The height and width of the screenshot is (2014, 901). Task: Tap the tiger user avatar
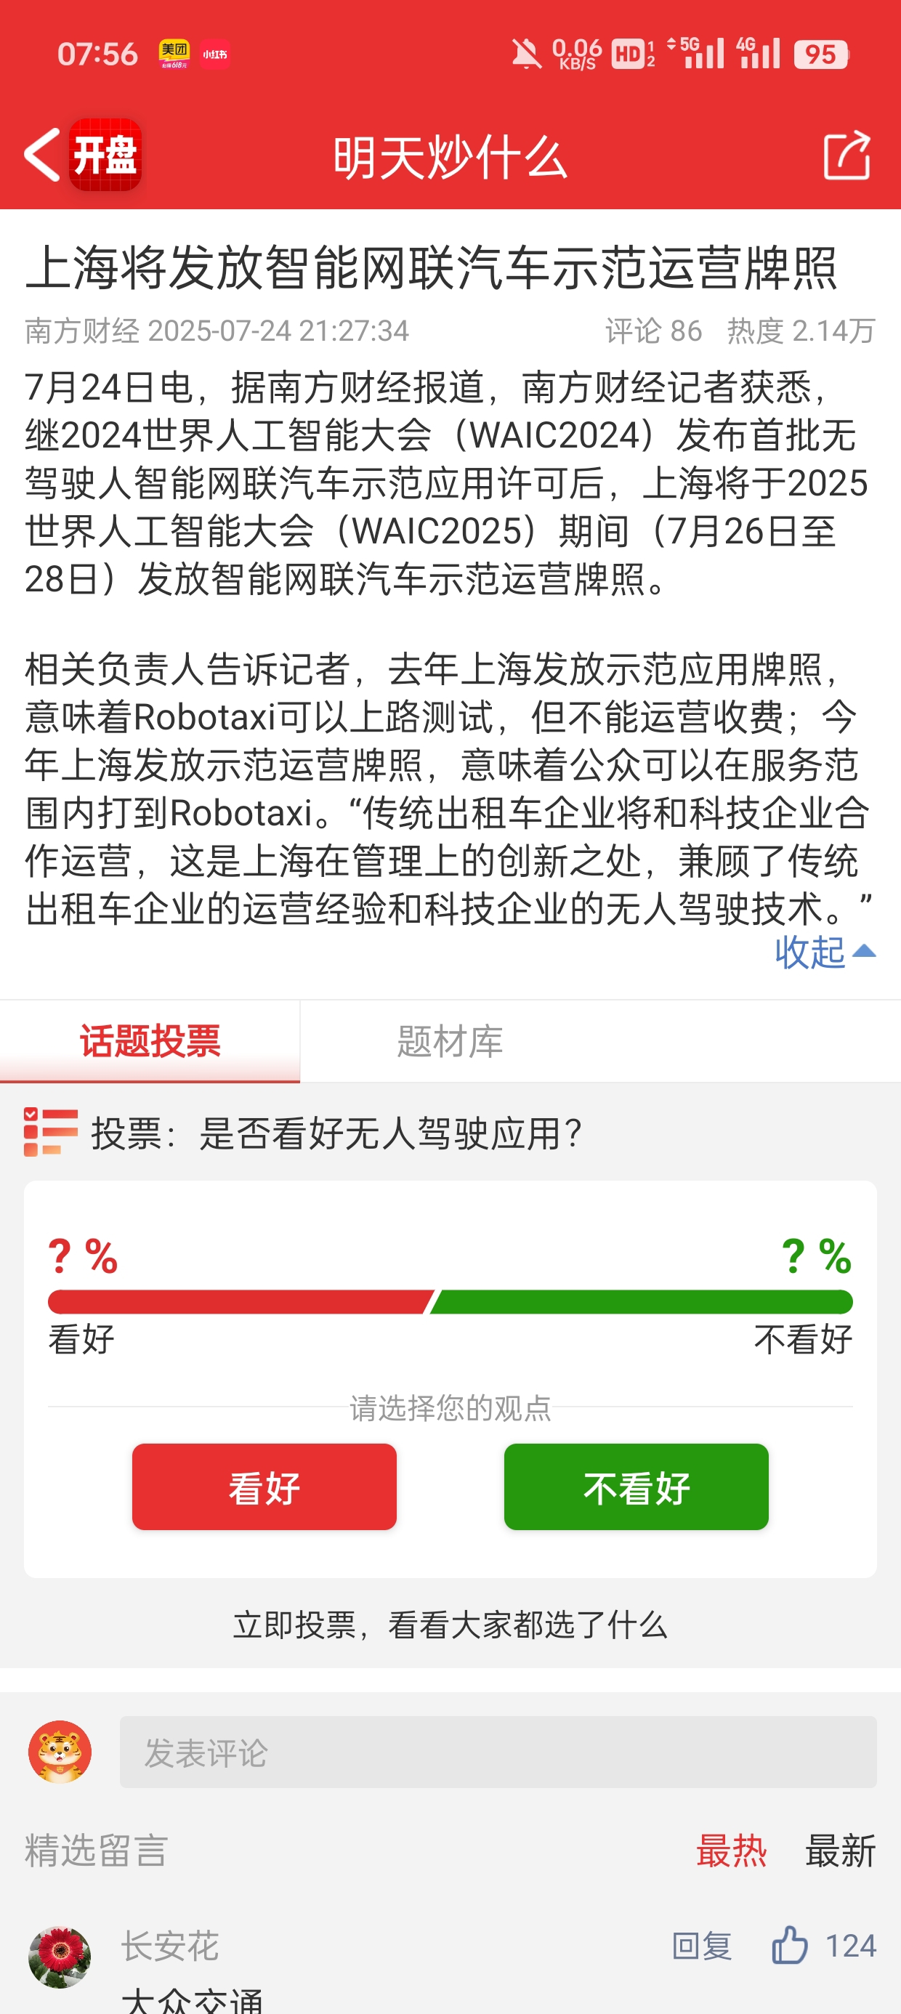tap(60, 1751)
